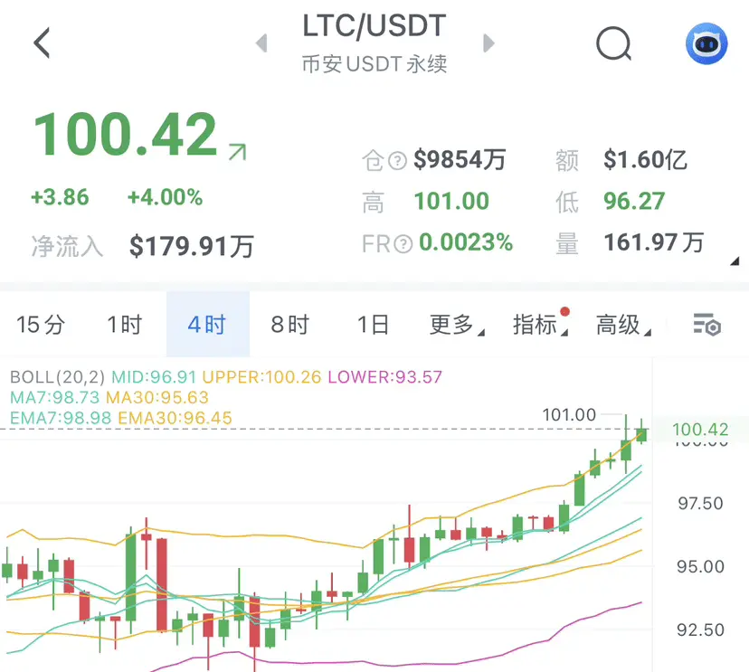The height and width of the screenshot is (672, 749).
Task: Switch to previous trading pair arrow
Action: [x=261, y=43]
